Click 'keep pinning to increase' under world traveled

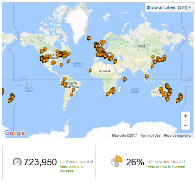(166, 166)
